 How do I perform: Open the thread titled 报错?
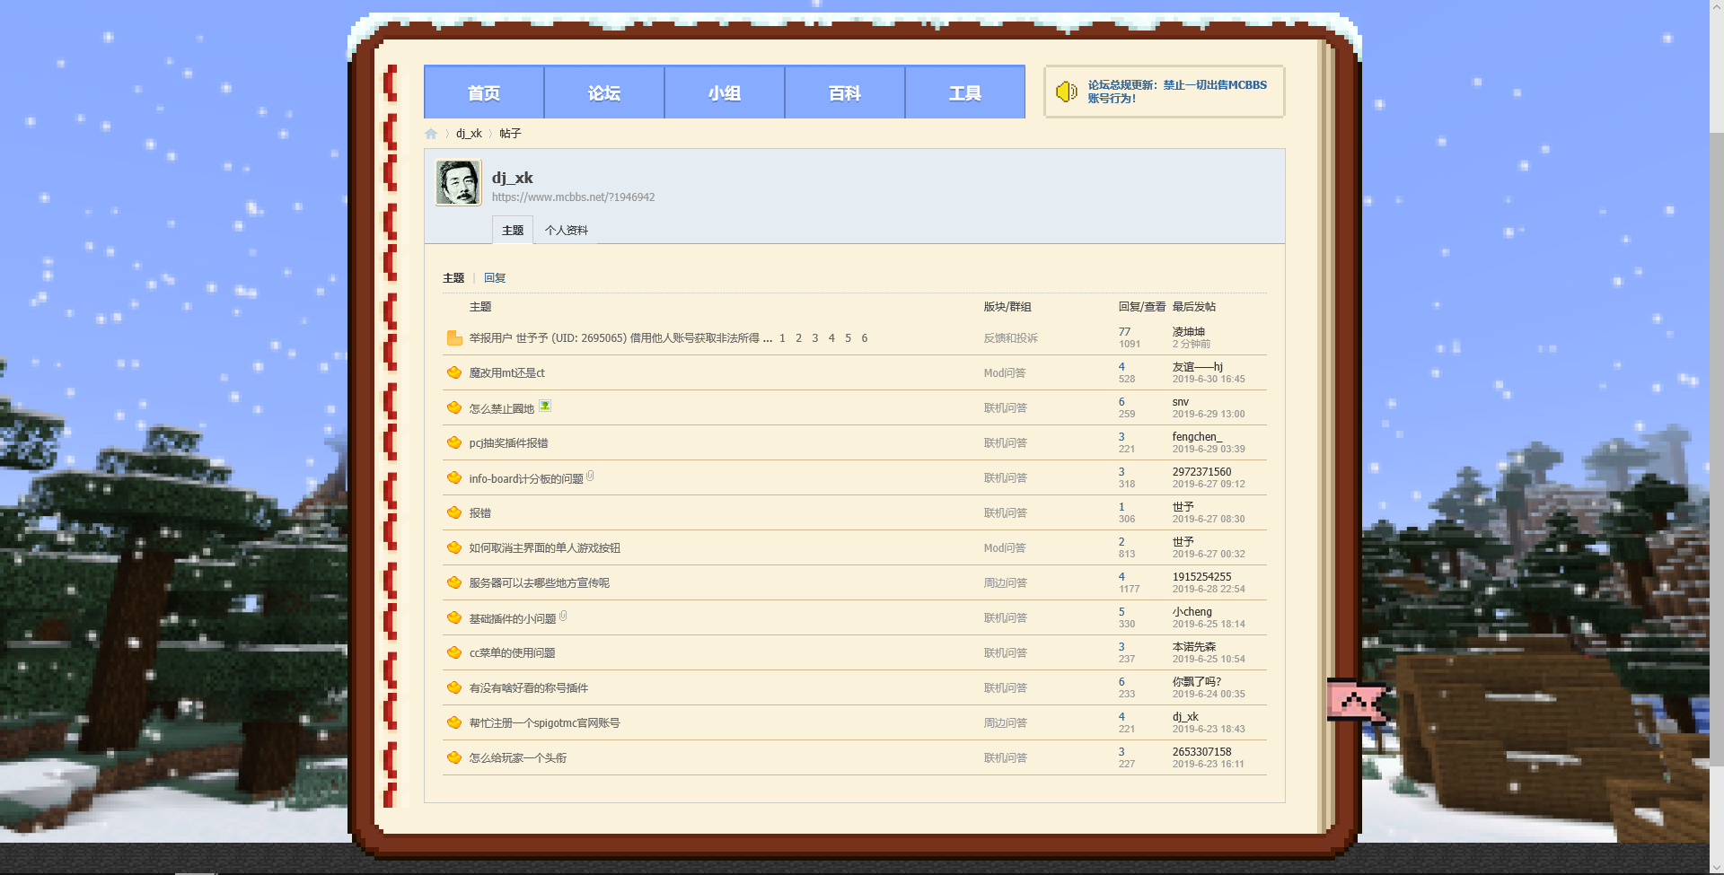480,513
